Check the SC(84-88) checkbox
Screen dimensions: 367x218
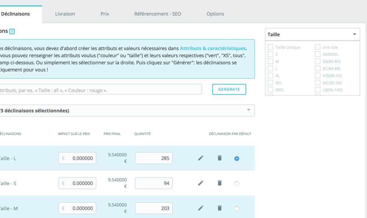point(317,68)
